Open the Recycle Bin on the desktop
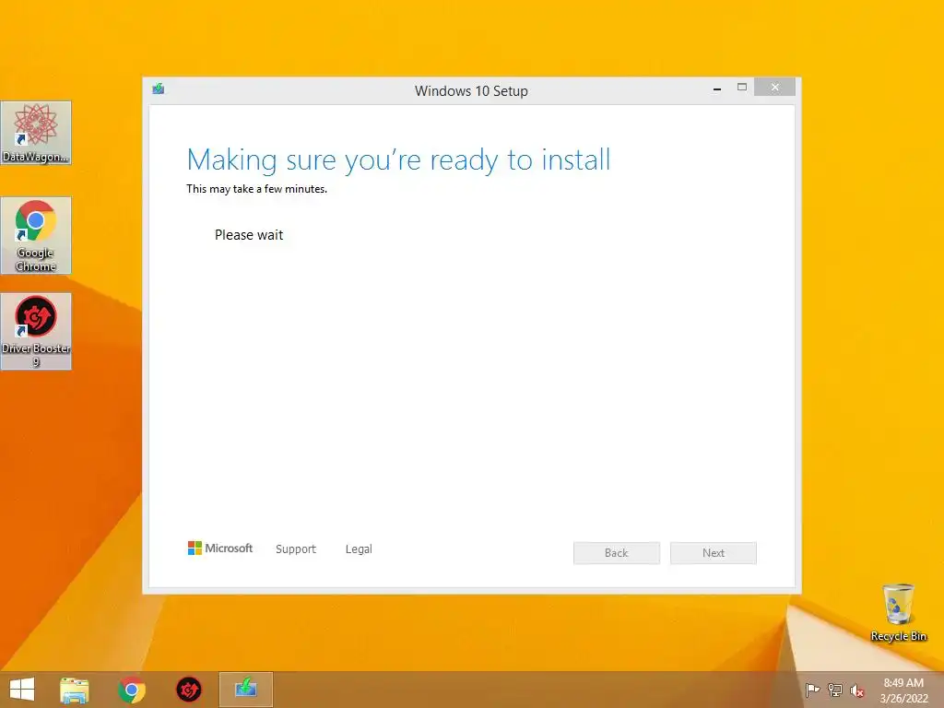This screenshot has height=708, width=944. pyautogui.click(x=898, y=612)
